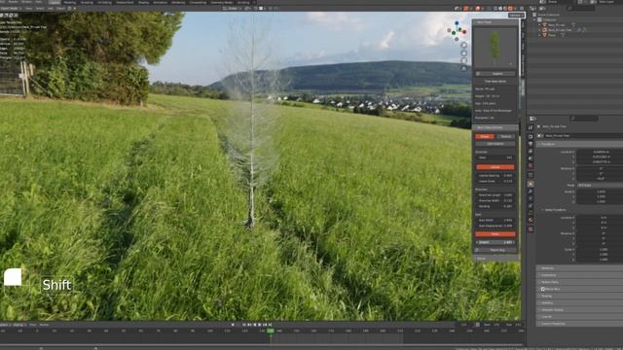Viewport: 623px width, 350px height.
Task: Open the Scene properties tab icon
Action: point(531,158)
